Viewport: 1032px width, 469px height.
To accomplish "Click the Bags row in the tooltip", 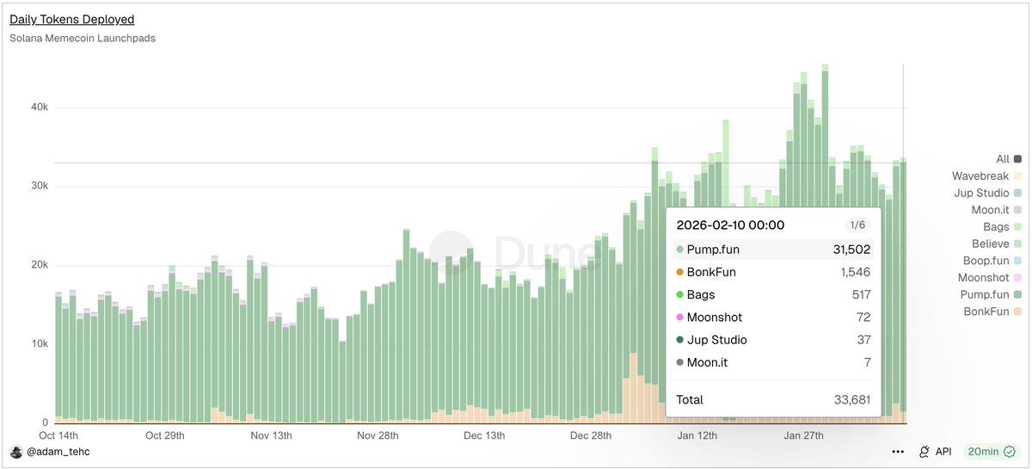I will [773, 294].
